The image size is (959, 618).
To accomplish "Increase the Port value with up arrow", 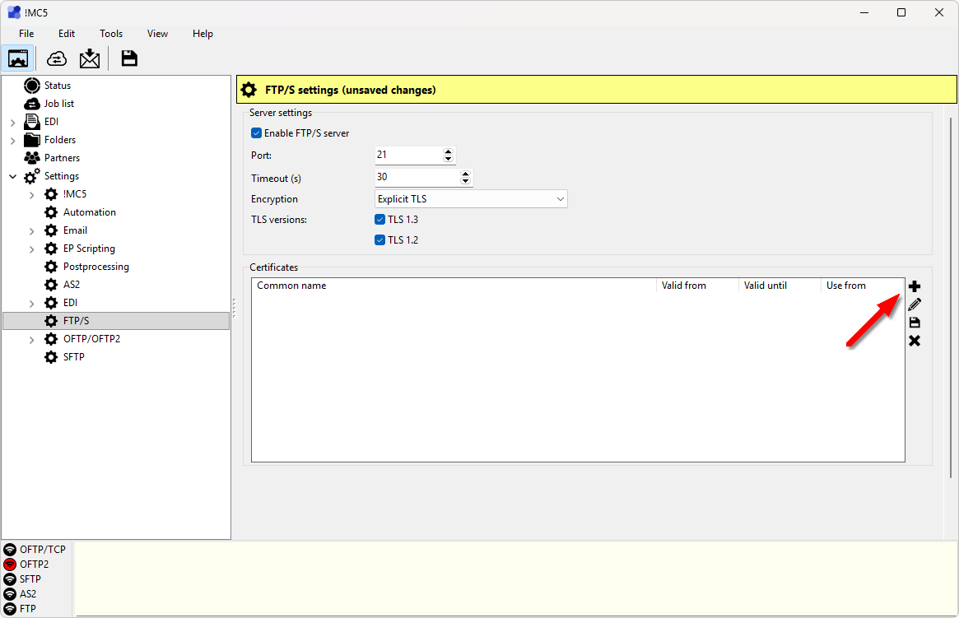I will pyautogui.click(x=449, y=151).
